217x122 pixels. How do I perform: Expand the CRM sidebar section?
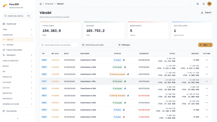(x=18, y=29)
